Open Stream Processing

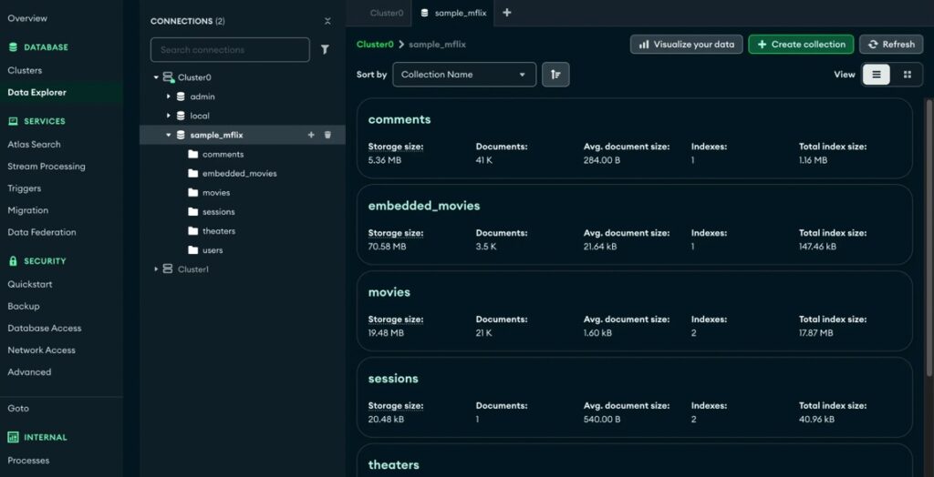tap(47, 166)
